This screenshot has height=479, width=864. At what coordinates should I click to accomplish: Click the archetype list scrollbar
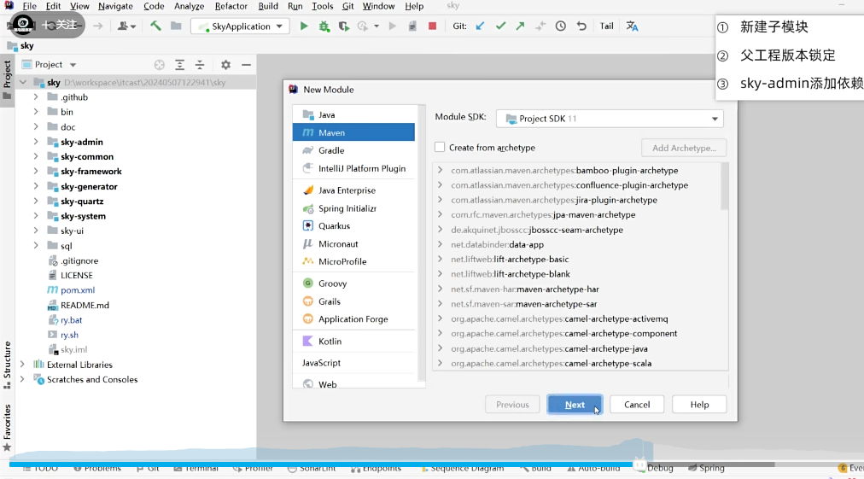(x=724, y=186)
